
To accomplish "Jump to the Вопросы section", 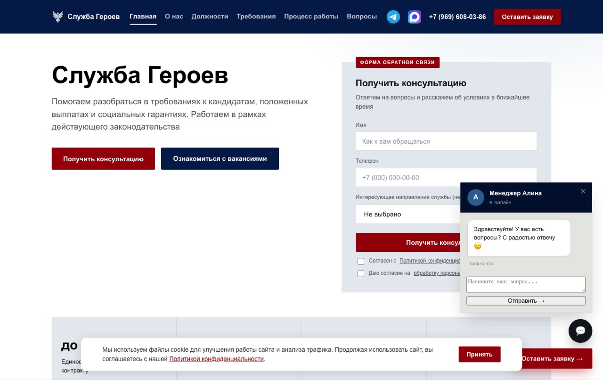I will coord(362,17).
